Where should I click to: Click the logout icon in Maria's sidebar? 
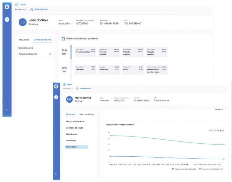[56, 174]
